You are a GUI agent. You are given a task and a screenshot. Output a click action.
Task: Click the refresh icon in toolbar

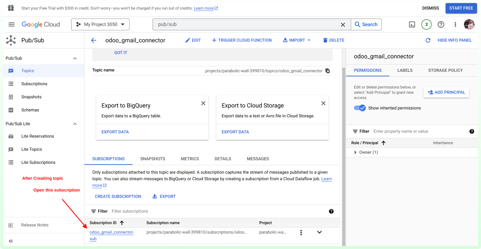[428, 40]
